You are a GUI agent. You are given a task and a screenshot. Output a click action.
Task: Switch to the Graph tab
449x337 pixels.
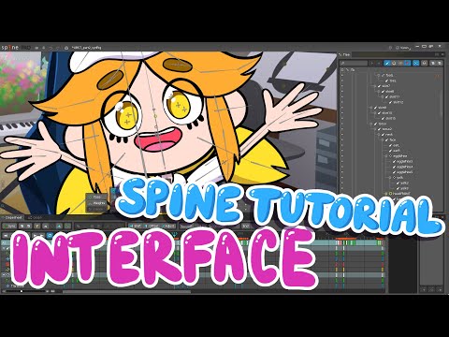click(x=35, y=217)
